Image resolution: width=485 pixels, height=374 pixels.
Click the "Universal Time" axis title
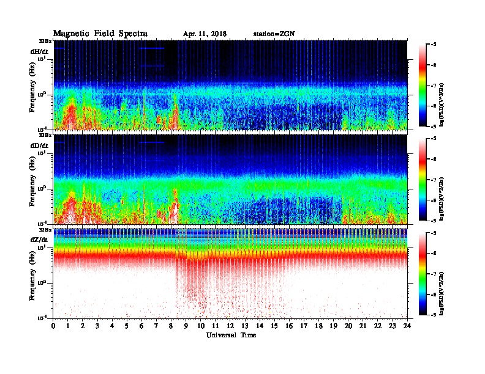pos(231,335)
